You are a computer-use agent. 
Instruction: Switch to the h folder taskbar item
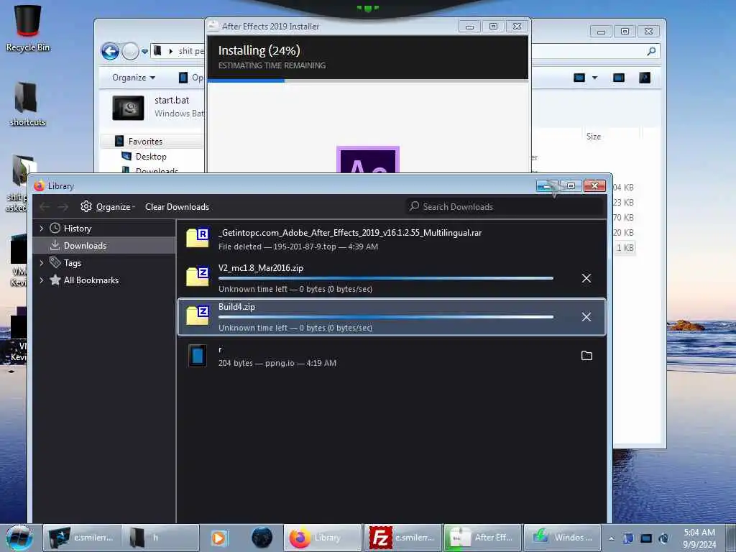pos(160,538)
